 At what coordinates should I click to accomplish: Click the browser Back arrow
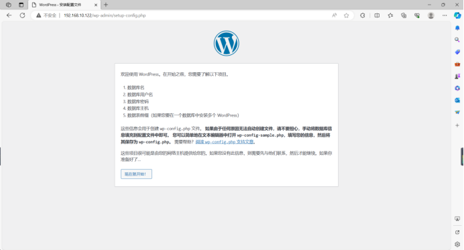pyautogui.click(x=9, y=15)
